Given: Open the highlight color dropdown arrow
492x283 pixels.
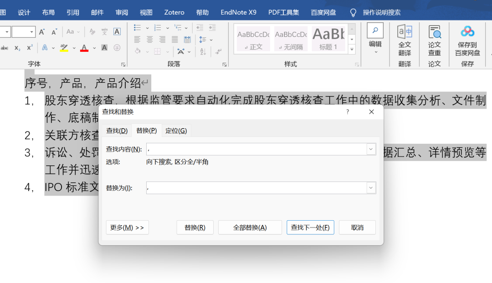Looking at the screenshot, I should click(x=74, y=48).
